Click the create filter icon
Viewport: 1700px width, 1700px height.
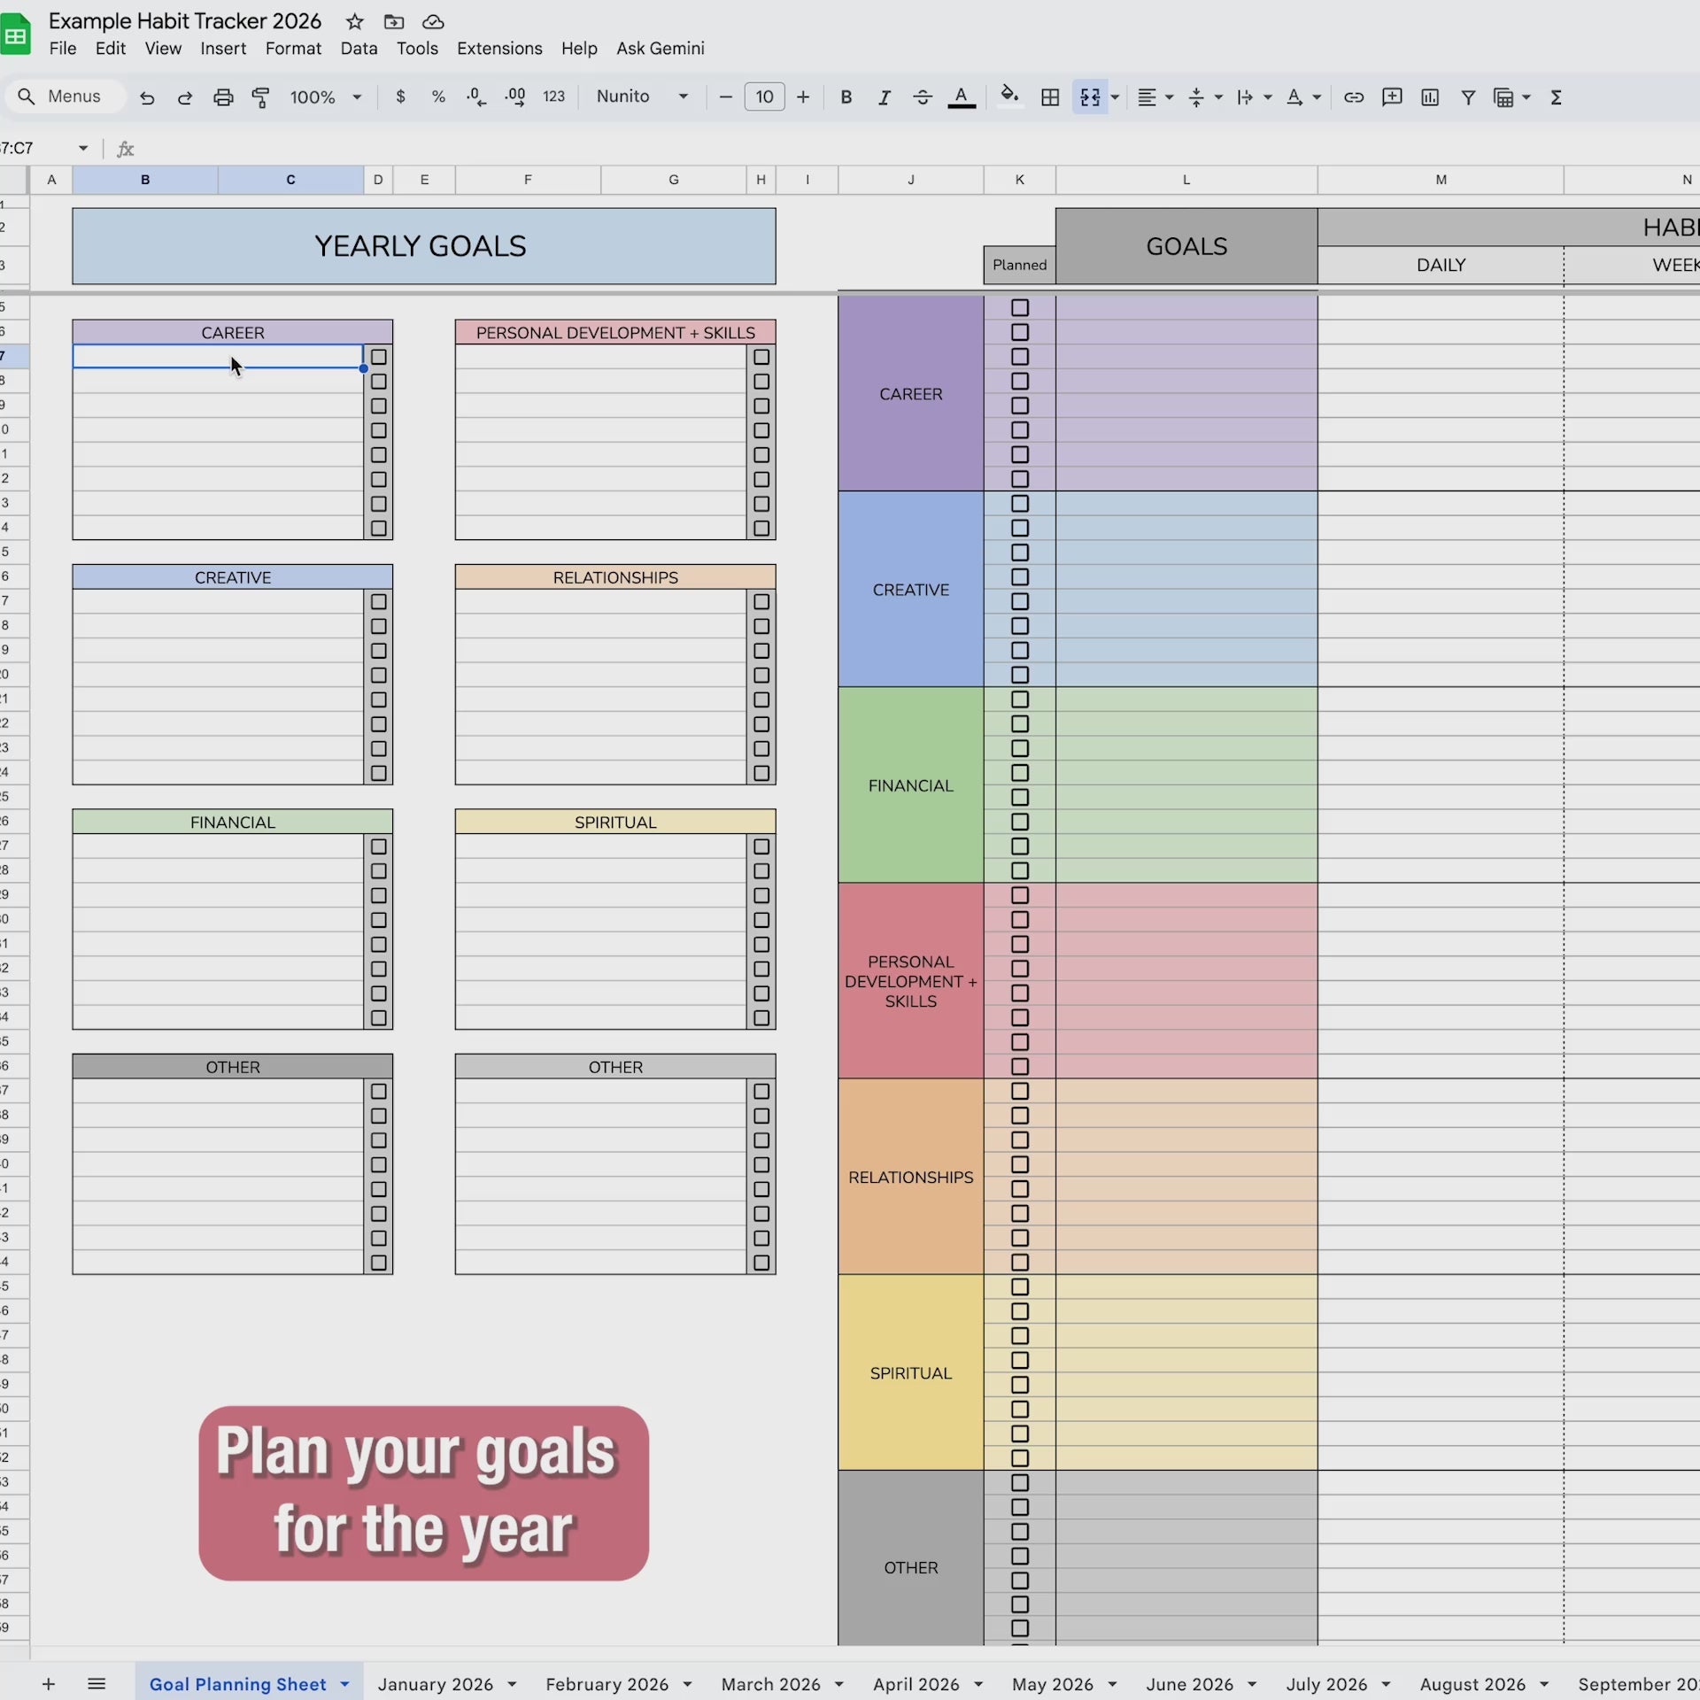1467,97
